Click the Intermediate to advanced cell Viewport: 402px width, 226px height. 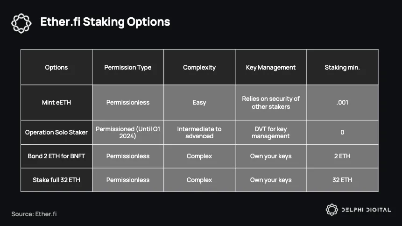199,132
